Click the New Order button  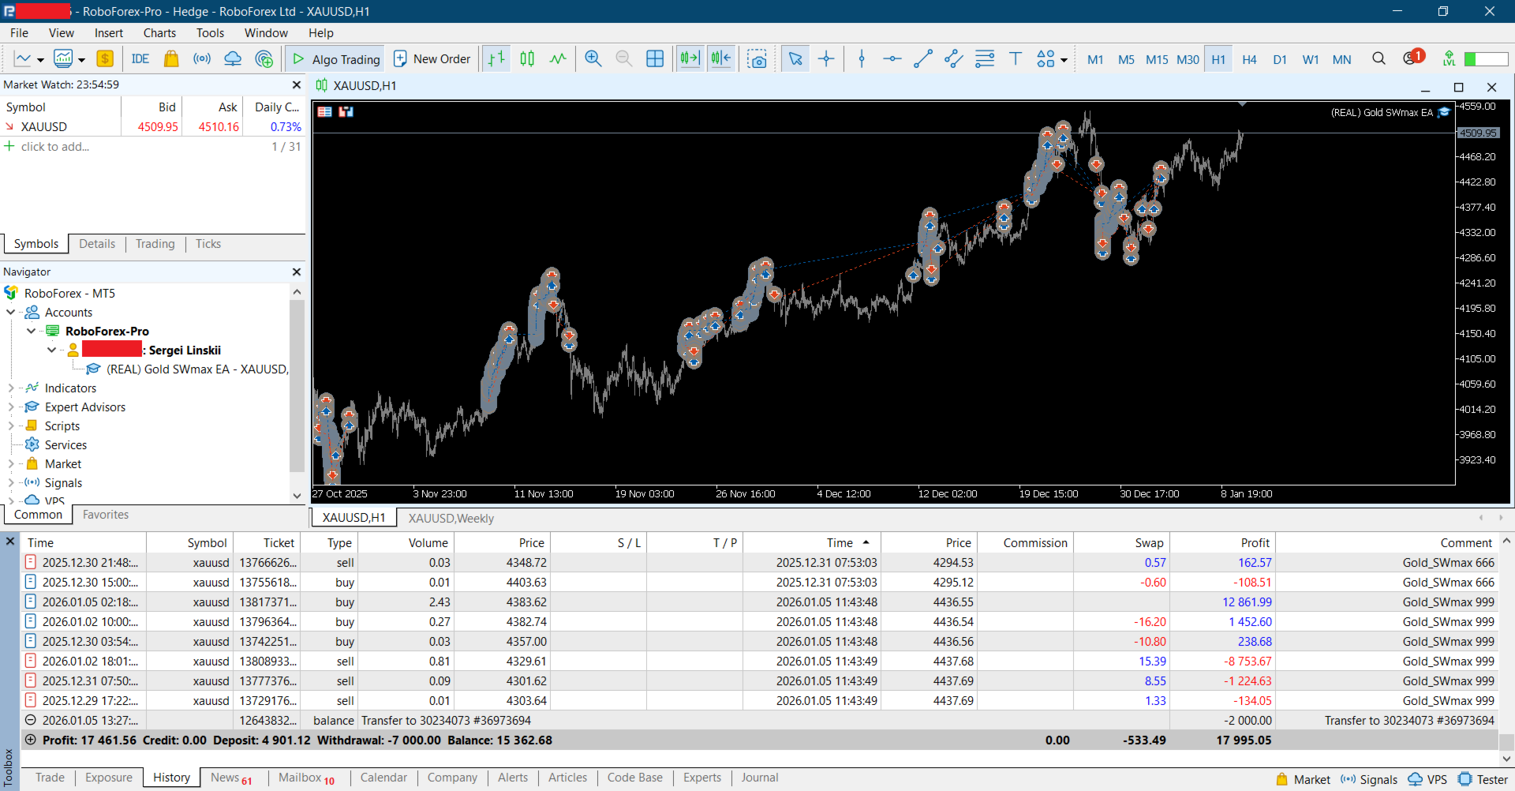click(432, 59)
